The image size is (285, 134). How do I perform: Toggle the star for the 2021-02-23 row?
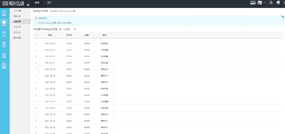[x=36, y=43]
